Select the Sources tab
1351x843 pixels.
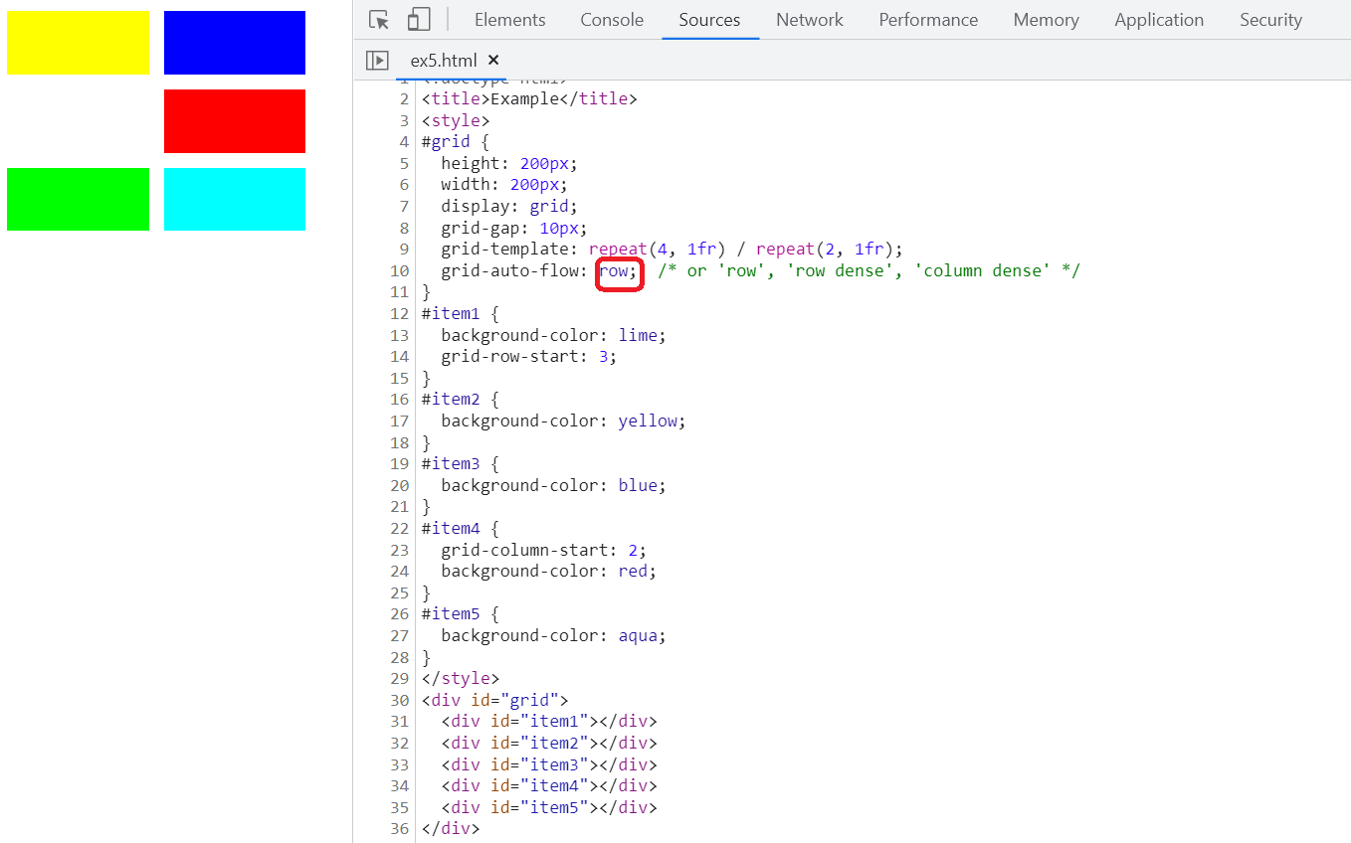pyautogui.click(x=709, y=20)
